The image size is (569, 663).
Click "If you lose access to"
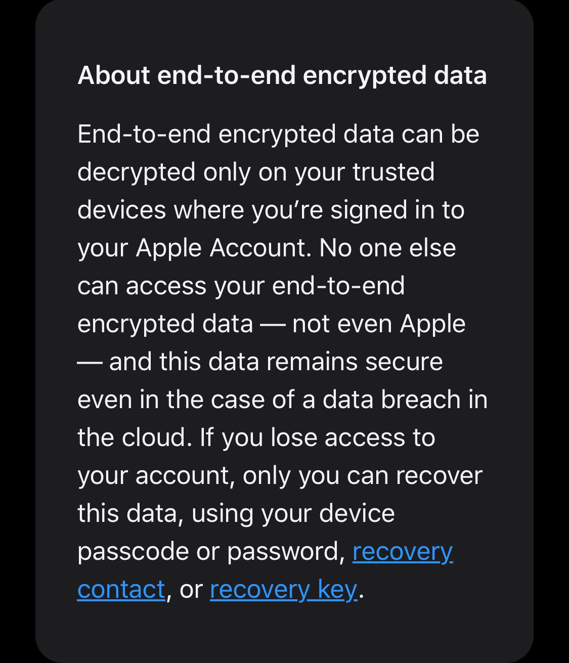pyautogui.click(x=317, y=437)
